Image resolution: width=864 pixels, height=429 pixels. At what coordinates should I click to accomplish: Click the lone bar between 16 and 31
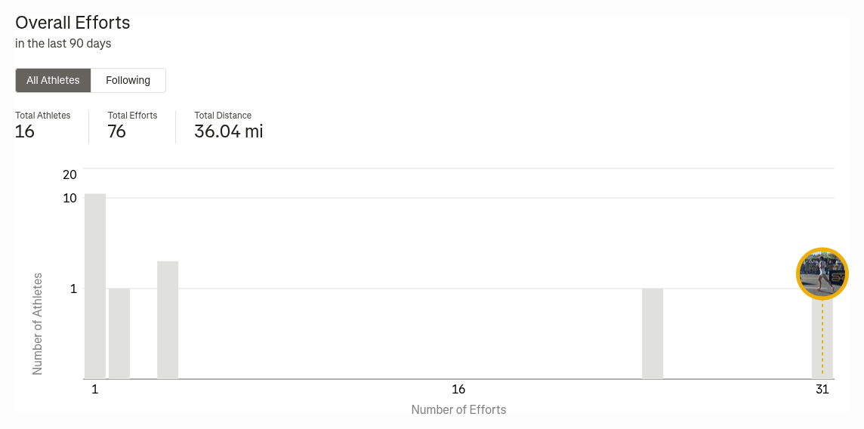pos(653,334)
